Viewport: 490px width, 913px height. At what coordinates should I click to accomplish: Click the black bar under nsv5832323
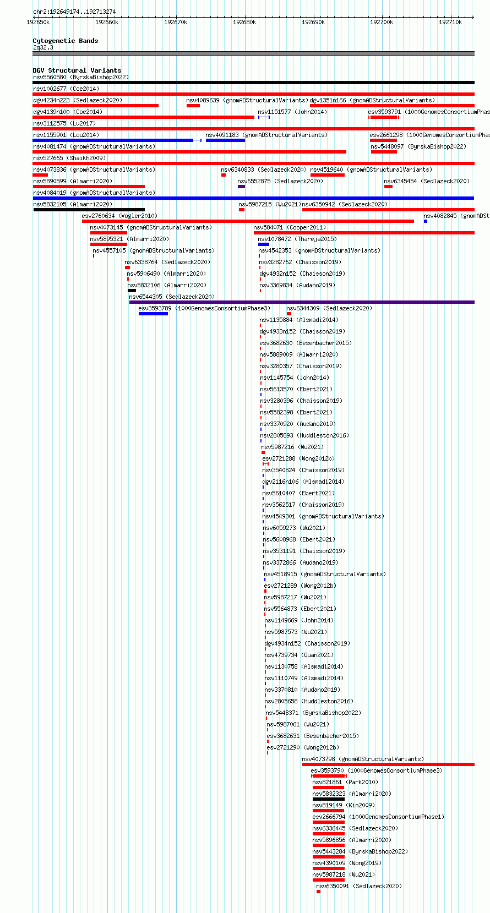pos(329,799)
